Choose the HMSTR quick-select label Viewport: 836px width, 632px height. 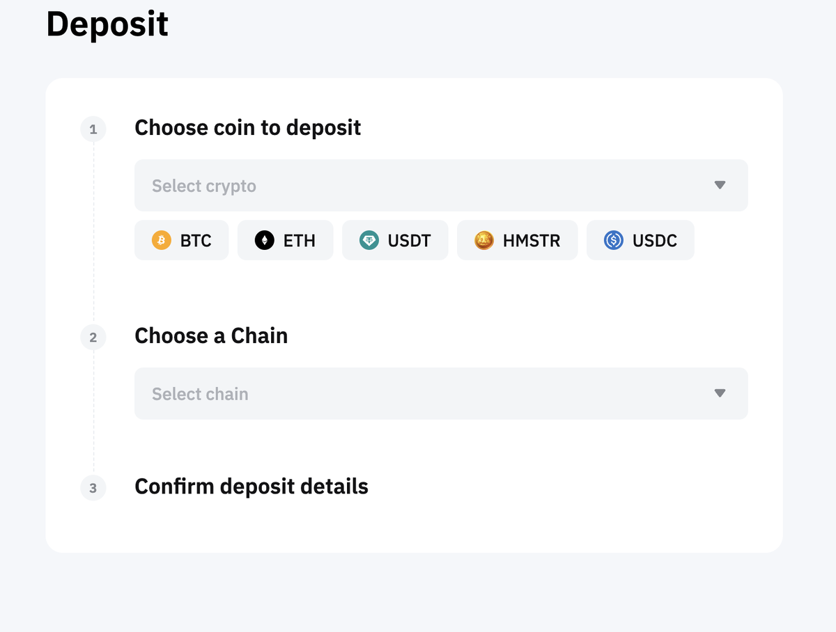(x=532, y=241)
